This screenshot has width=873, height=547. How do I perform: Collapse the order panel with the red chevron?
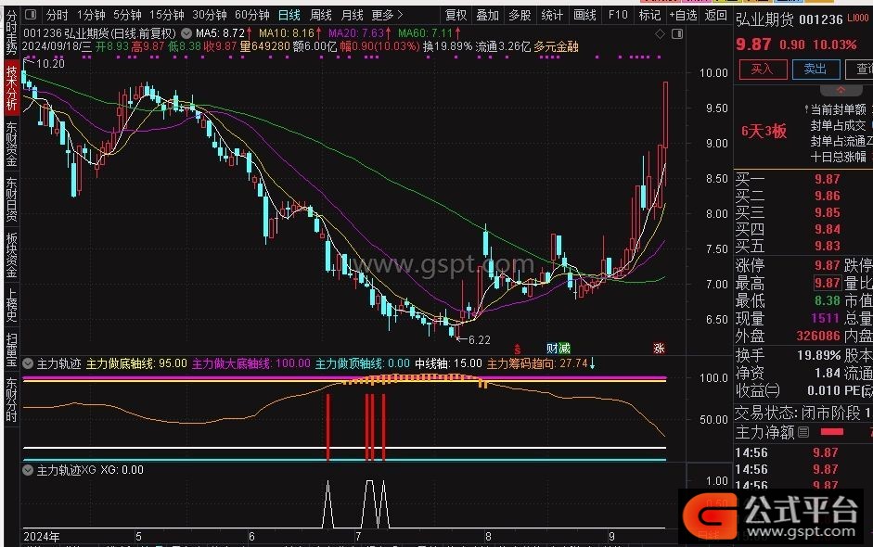pos(841,90)
